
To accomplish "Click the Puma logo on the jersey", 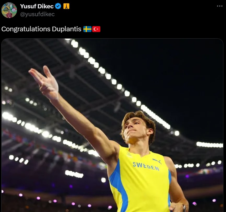I will coord(157,161).
